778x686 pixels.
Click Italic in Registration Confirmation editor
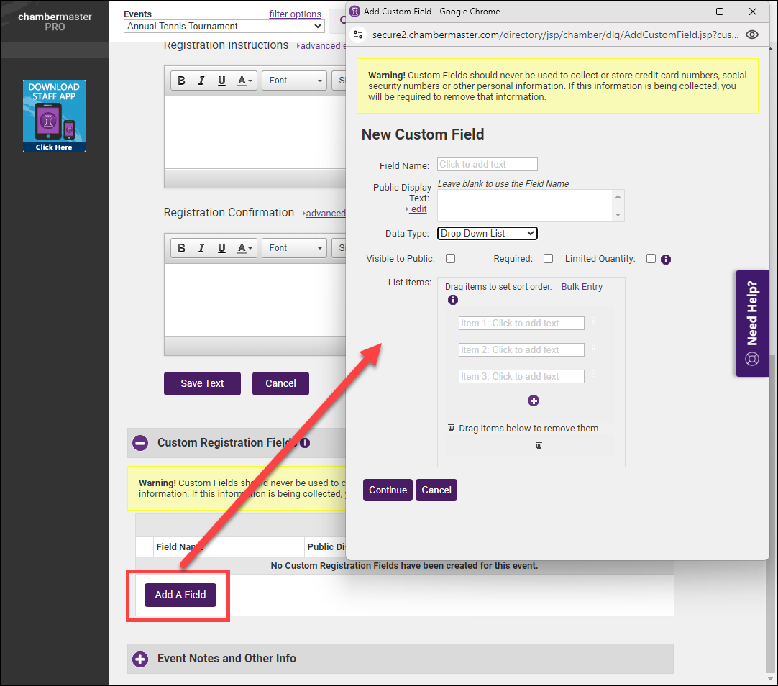[x=201, y=248]
